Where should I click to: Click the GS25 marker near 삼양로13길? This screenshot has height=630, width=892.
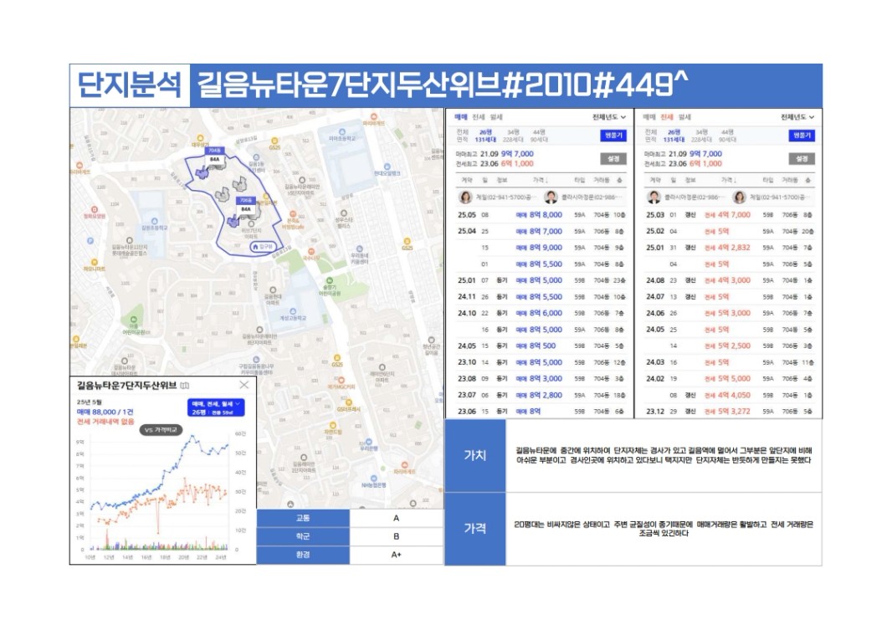[274, 143]
